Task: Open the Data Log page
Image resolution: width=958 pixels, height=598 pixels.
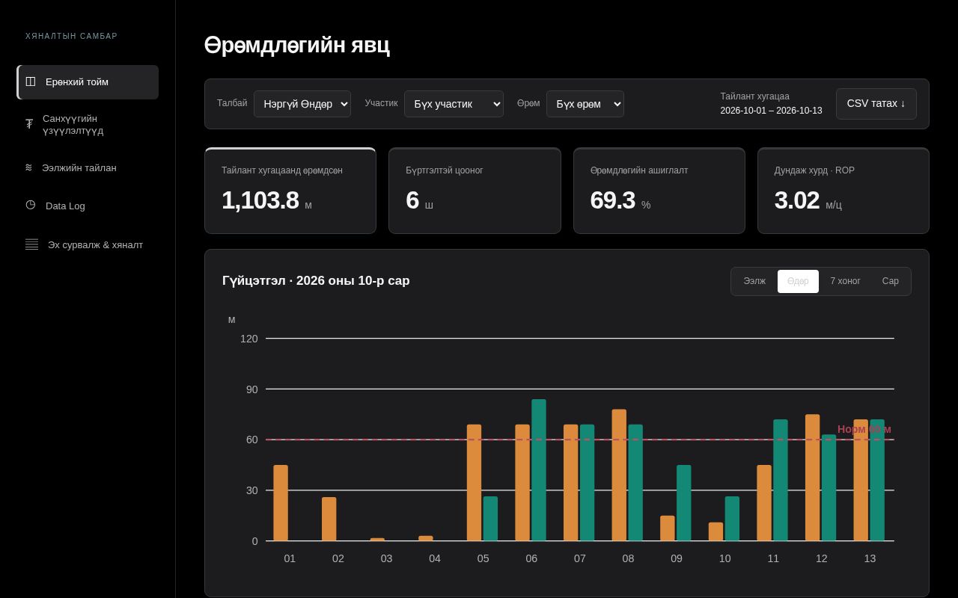Action: tap(88, 206)
